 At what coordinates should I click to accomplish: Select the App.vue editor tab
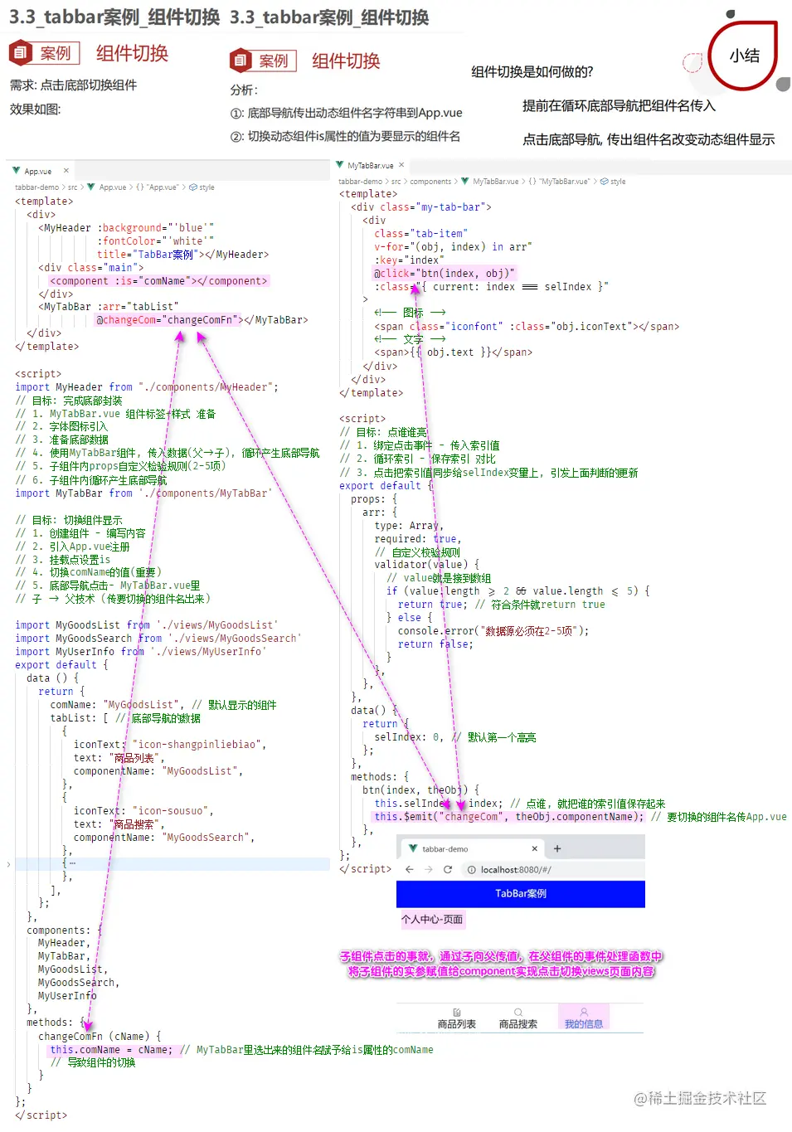point(41,171)
